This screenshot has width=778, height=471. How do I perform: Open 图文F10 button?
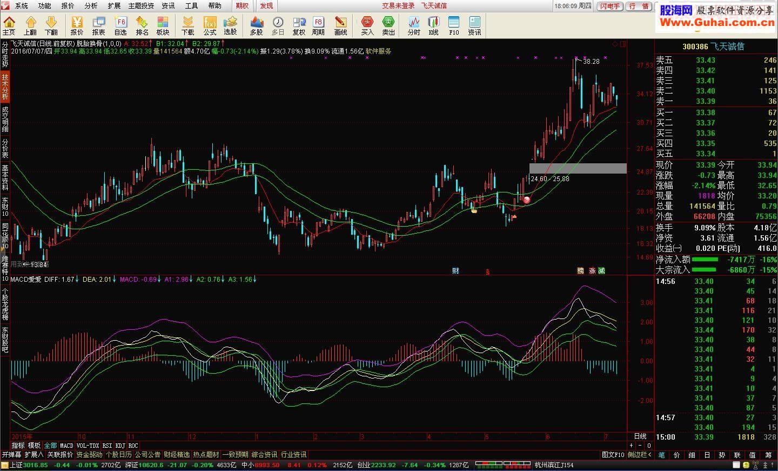[613, 455]
